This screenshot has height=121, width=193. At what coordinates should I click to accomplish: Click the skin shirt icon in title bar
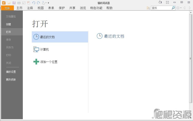click(160, 2)
